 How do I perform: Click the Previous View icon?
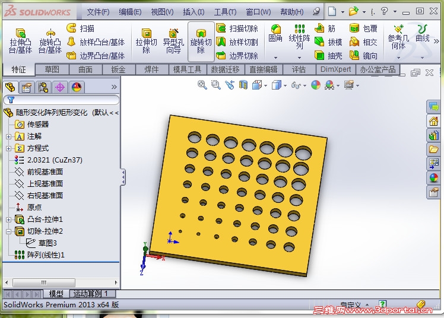[230, 85]
